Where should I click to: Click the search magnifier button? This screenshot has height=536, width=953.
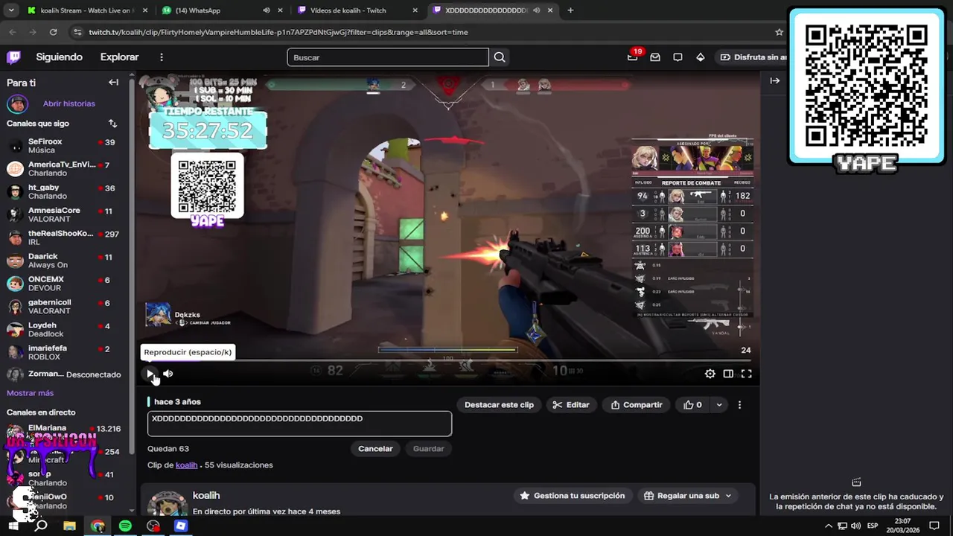500,57
